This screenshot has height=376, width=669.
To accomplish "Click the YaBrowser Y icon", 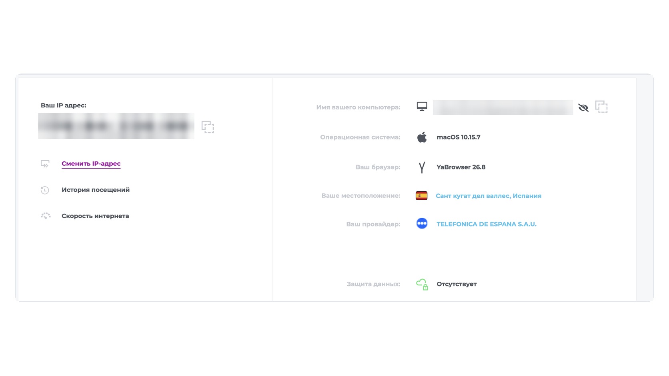I will pos(422,167).
